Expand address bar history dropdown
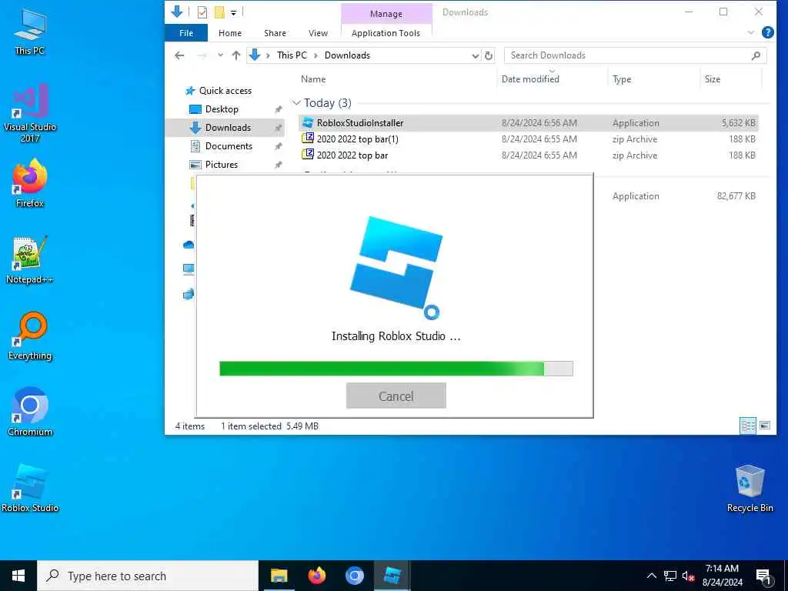Viewport: 788px width, 591px height. click(476, 55)
